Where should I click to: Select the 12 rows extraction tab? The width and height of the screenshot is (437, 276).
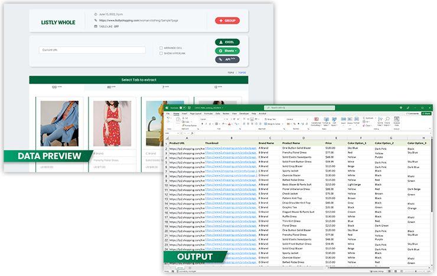(218, 87)
